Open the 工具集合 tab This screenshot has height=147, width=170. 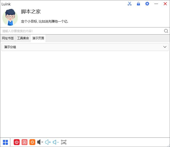[x=23, y=38]
